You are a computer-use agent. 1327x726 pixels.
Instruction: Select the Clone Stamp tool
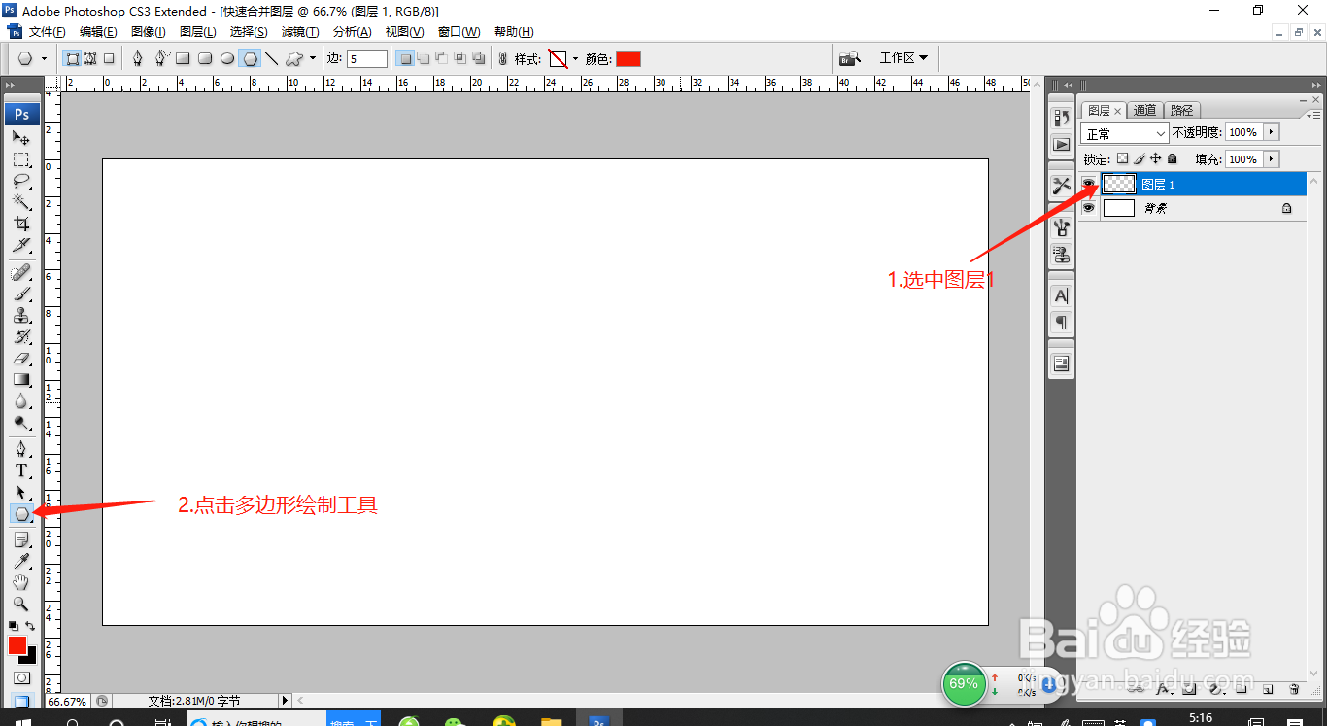tap(21, 316)
